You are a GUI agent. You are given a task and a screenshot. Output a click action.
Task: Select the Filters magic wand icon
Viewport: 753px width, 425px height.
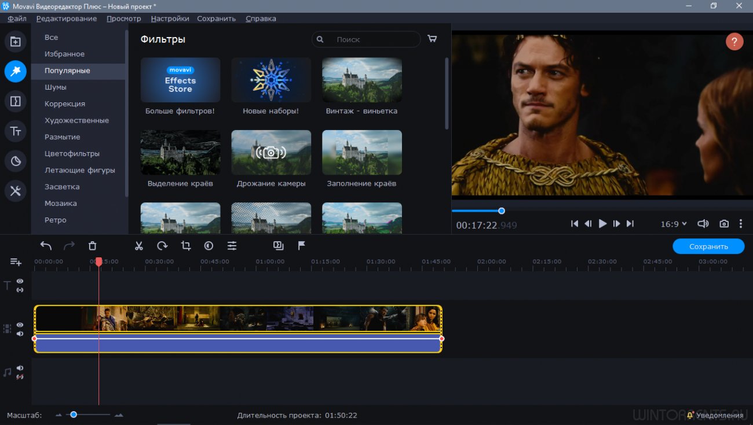coord(16,71)
